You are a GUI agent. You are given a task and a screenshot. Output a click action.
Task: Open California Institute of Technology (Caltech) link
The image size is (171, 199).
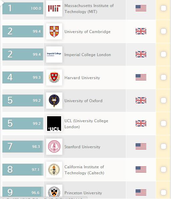(x=84, y=170)
